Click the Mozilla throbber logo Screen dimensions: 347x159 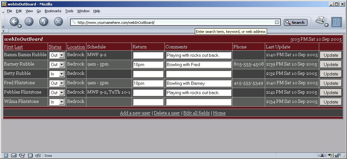point(336,22)
